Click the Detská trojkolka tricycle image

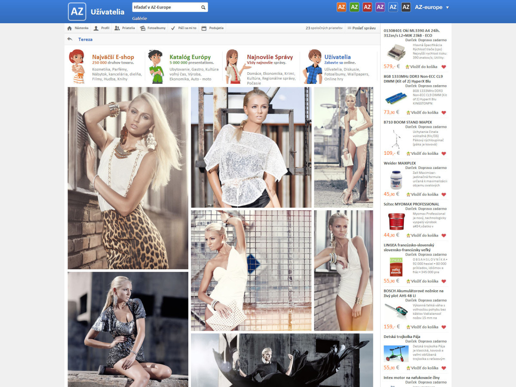click(396, 354)
